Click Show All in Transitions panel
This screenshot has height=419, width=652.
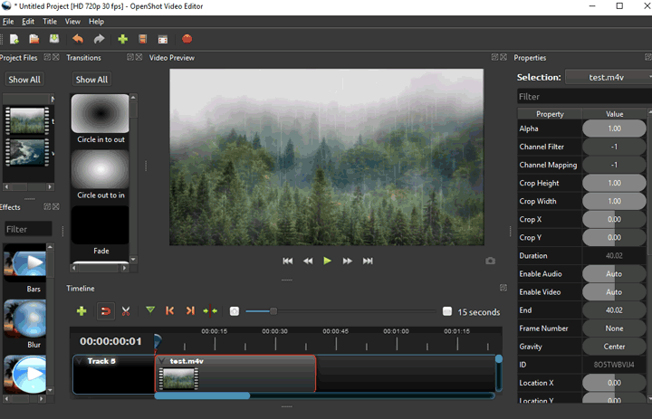pyautogui.click(x=91, y=80)
